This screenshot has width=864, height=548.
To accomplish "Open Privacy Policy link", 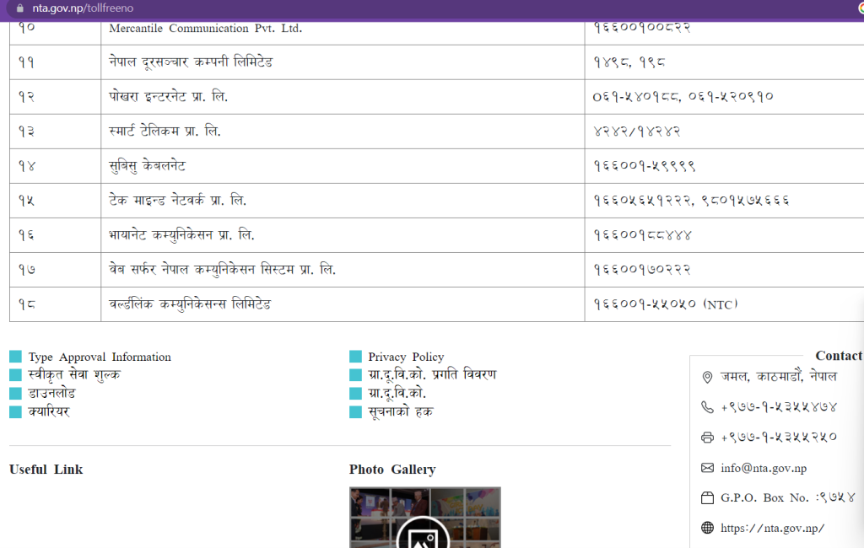I will [406, 357].
